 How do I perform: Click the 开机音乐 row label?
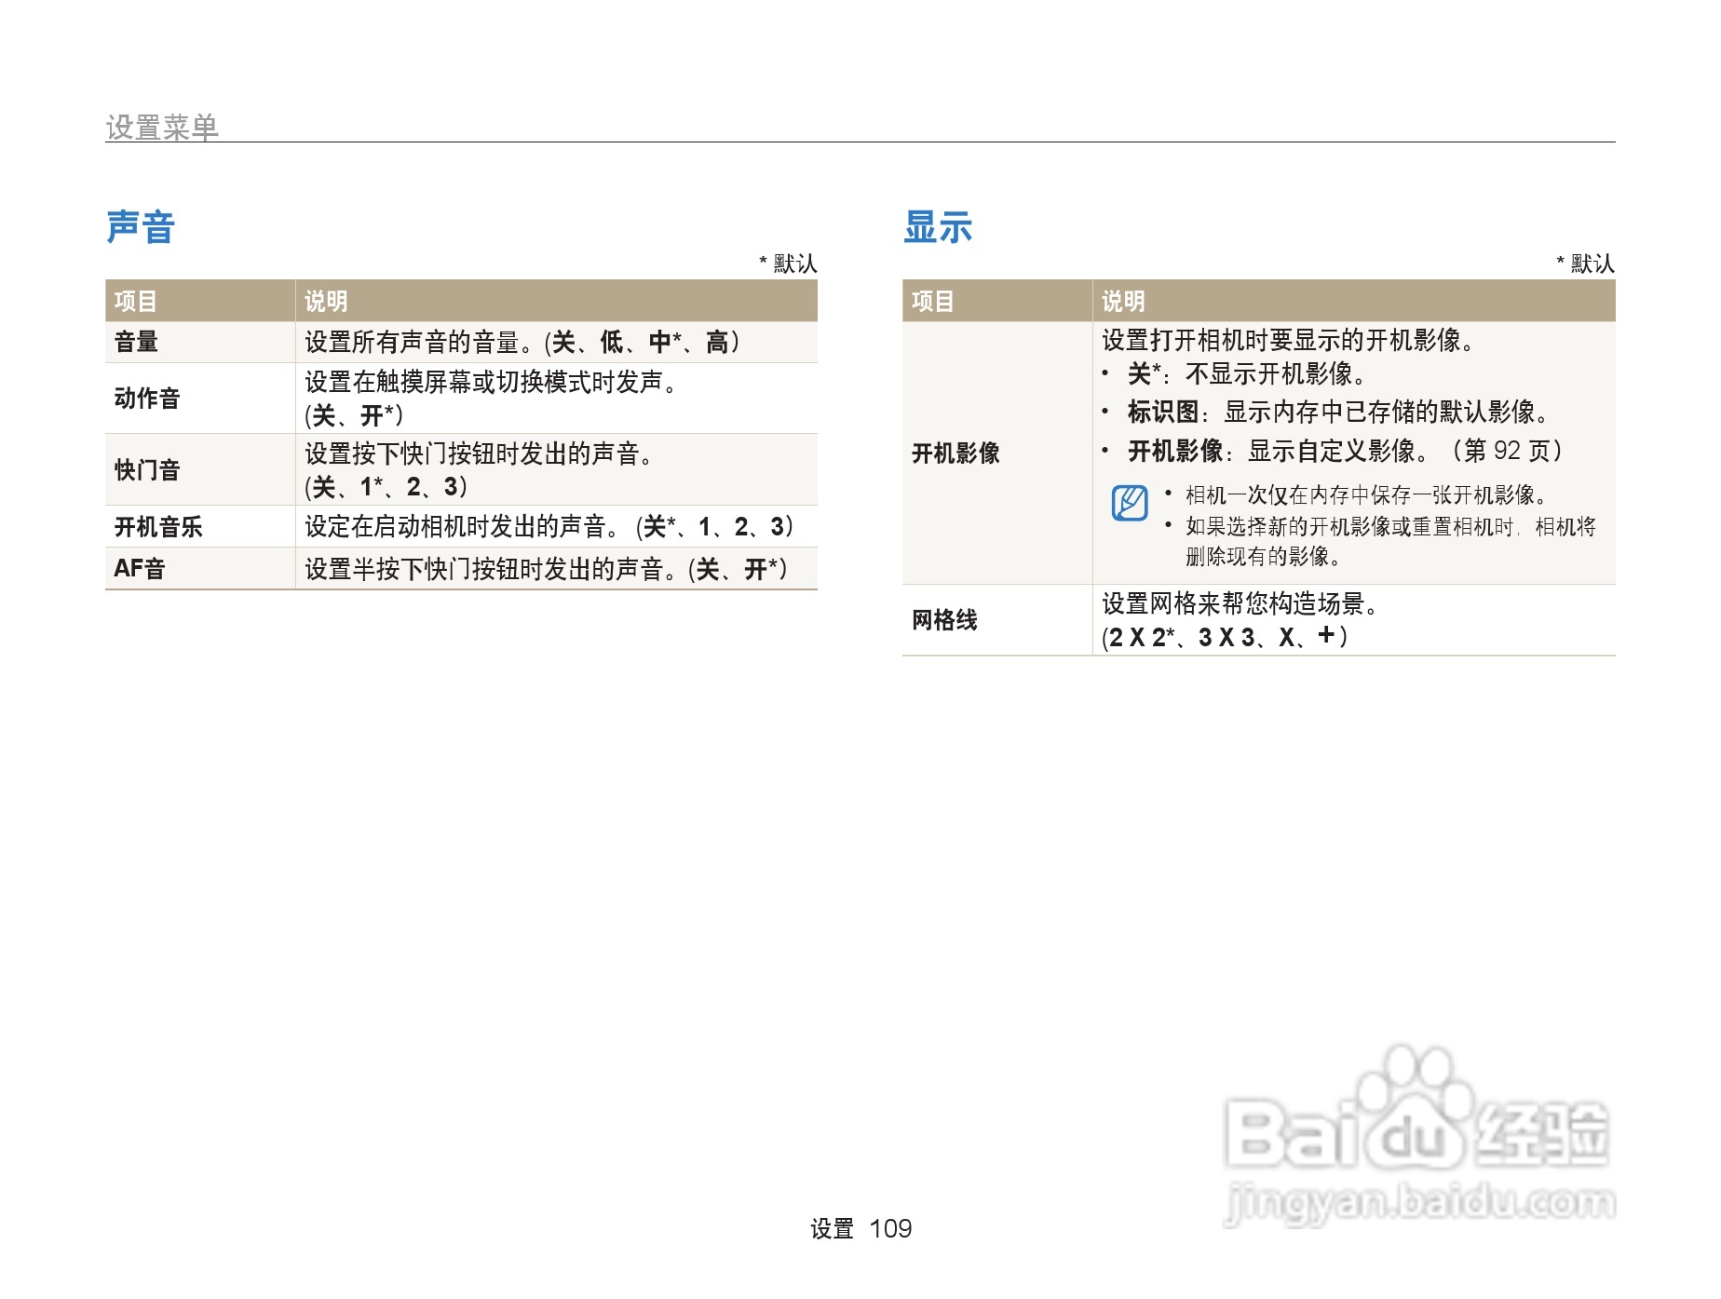click(x=158, y=527)
